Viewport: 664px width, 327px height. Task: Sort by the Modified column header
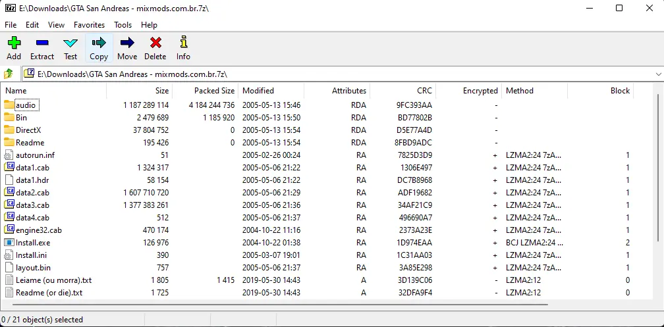pyautogui.click(x=271, y=91)
